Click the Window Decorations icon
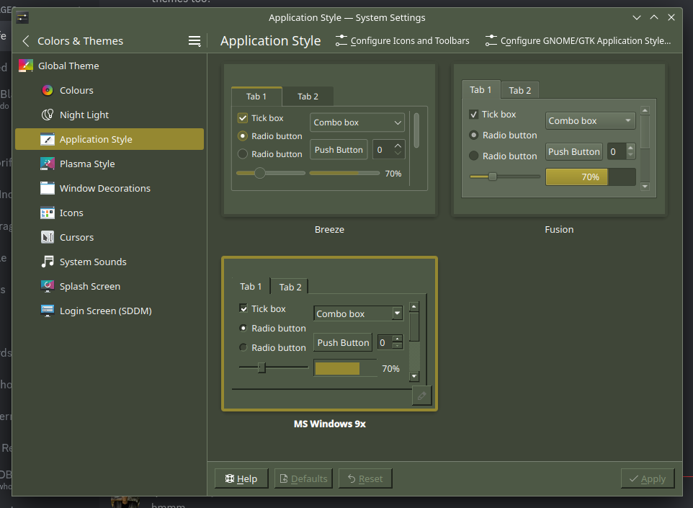The height and width of the screenshot is (508, 693). click(x=48, y=188)
